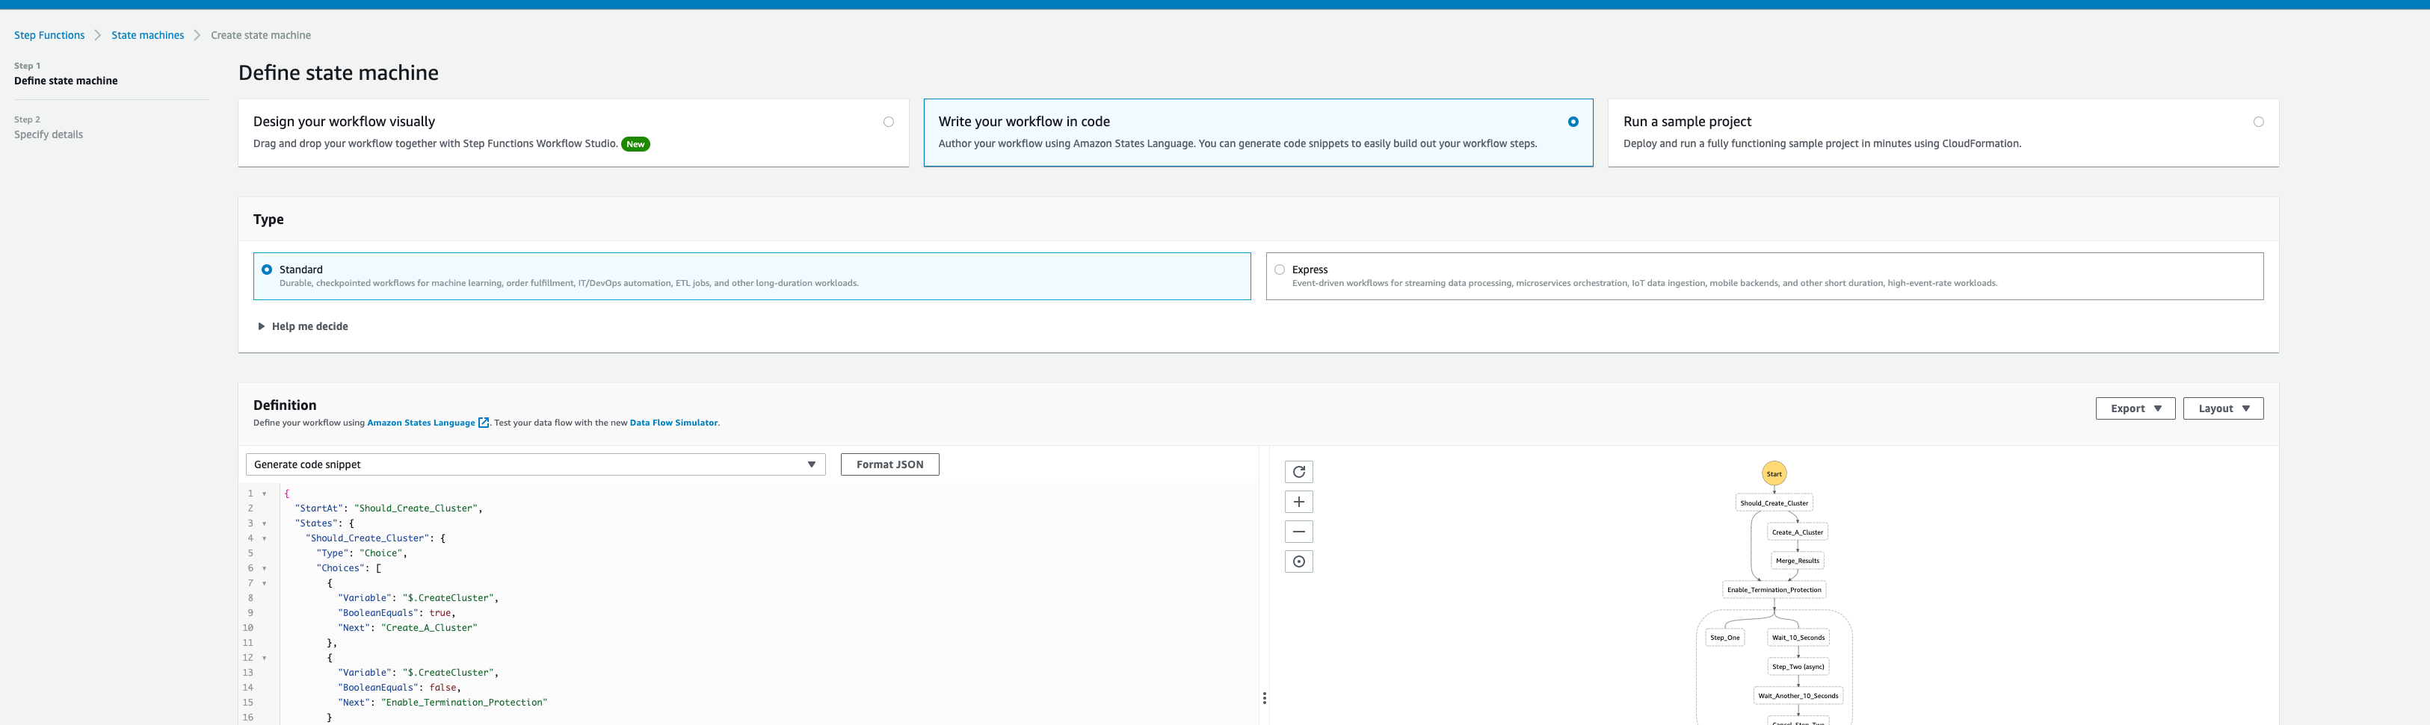The height and width of the screenshot is (725, 2430).
Task: Collapse Should_Create_Cluster block on line 4
Action: pyautogui.click(x=264, y=538)
